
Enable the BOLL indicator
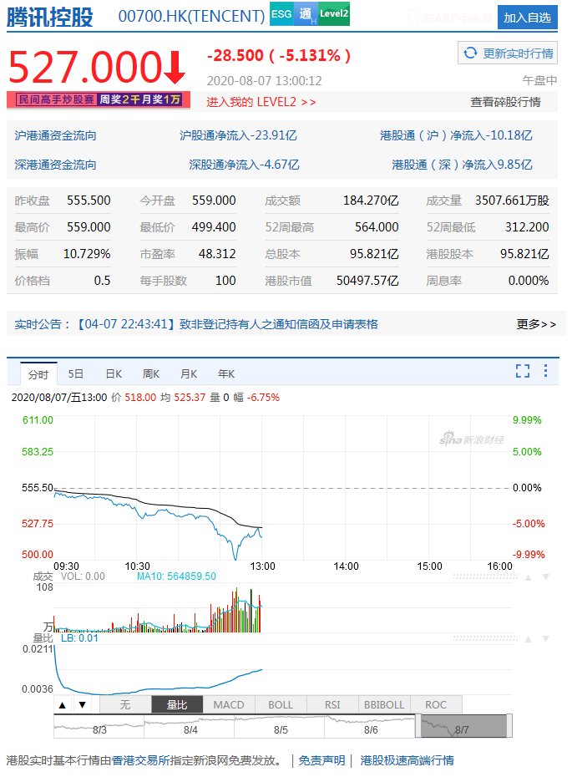(281, 705)
